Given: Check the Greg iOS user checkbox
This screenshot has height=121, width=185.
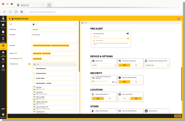Looking at the screenshot, I should tap(75, 93).
